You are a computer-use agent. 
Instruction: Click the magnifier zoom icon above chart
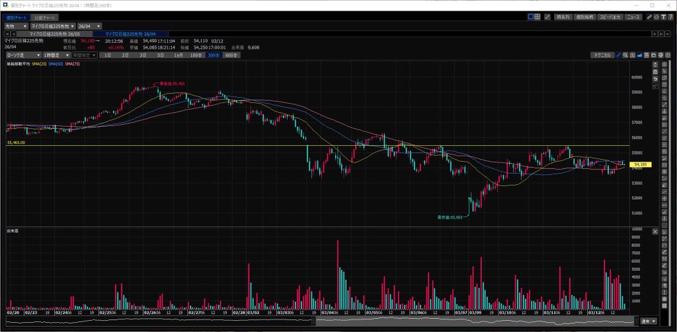click(626, 55)
